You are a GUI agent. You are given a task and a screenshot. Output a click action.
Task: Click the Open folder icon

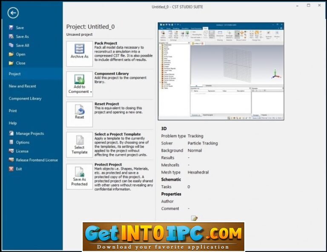click(x=11, y=54)
